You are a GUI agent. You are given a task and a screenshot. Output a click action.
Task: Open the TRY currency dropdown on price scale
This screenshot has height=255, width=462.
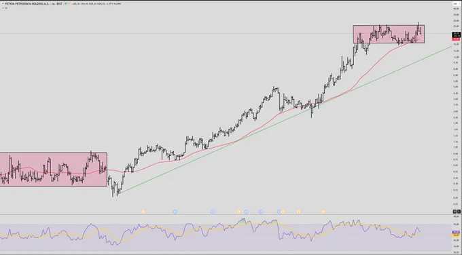tap(456, 3)
